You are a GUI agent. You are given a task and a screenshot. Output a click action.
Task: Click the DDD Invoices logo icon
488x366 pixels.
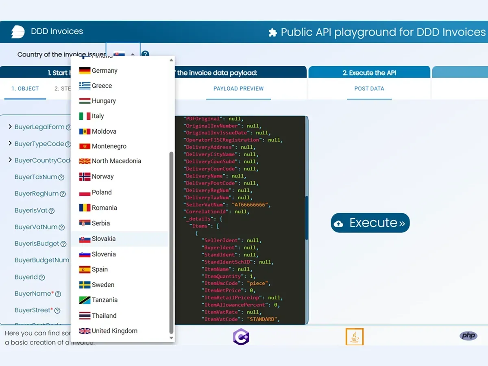18,32
